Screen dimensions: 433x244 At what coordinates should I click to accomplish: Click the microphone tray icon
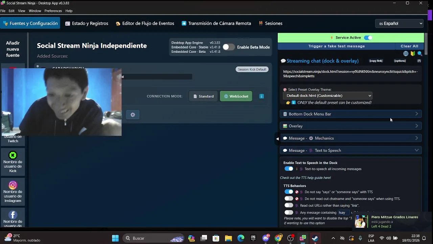[x=360, y=238]
